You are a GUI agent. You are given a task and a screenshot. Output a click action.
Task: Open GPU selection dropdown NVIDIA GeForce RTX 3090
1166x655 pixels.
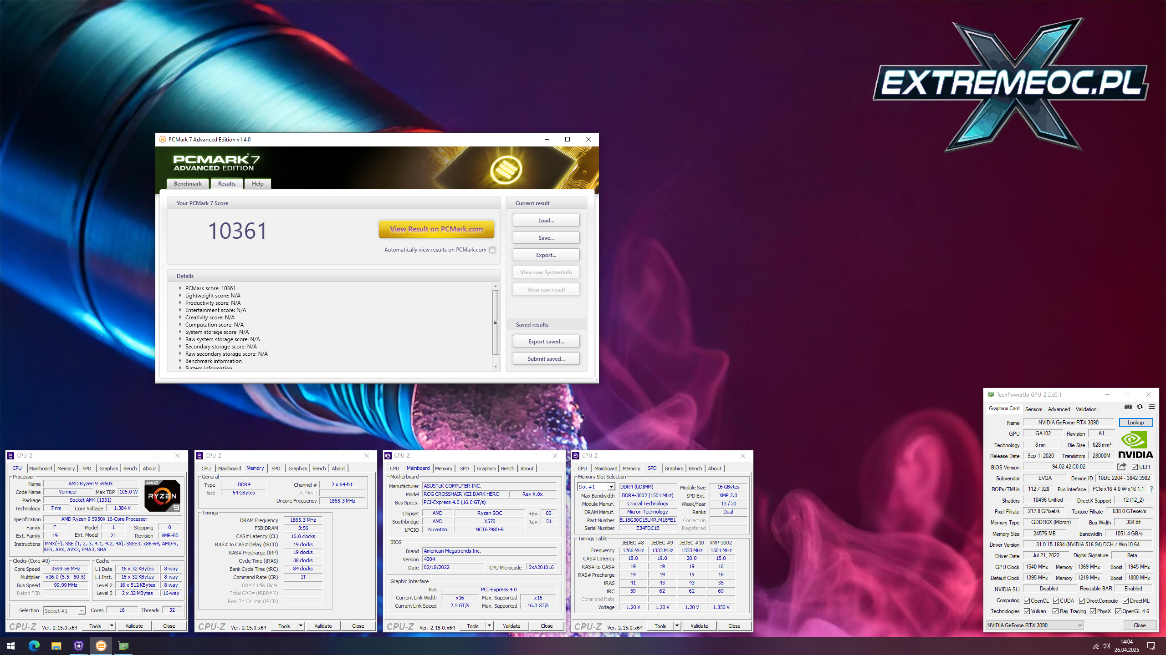point(1034,625)
